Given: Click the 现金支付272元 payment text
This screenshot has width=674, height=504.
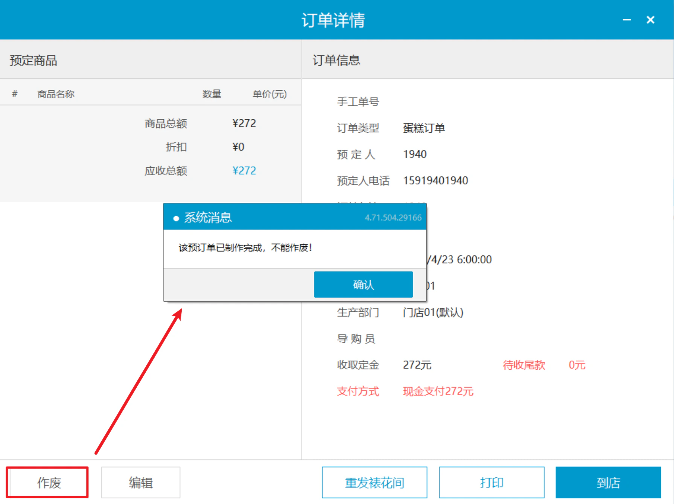Looking at the screenshot, I should point(438,391).
